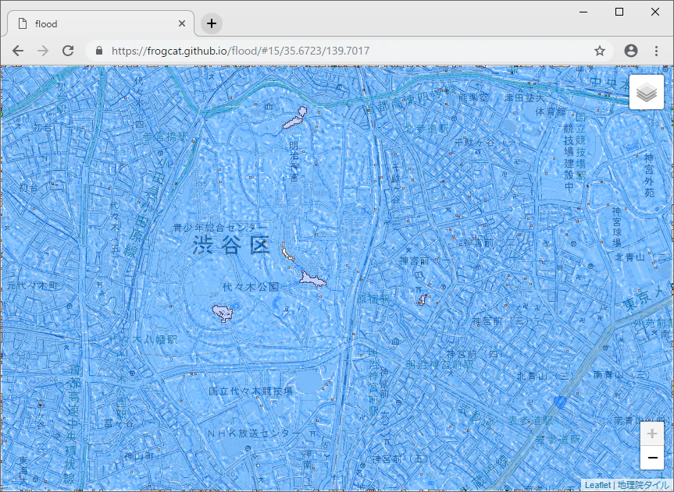Click the 能楽堂 label on the map
Viewport: 674px width, 492px height.
[473, 98]
